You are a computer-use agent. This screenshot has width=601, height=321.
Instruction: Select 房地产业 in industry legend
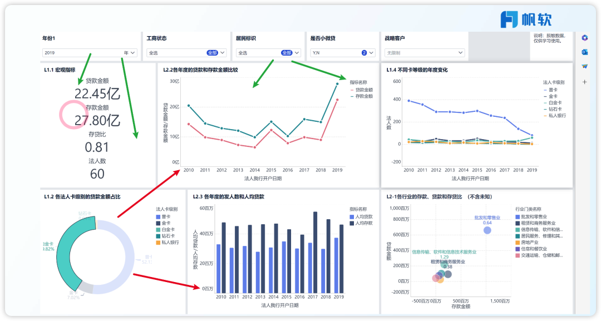[527, 243]
